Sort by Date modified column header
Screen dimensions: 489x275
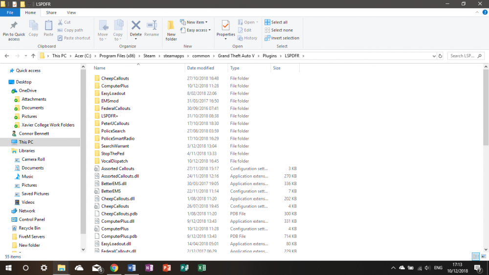tap(200, 68)
